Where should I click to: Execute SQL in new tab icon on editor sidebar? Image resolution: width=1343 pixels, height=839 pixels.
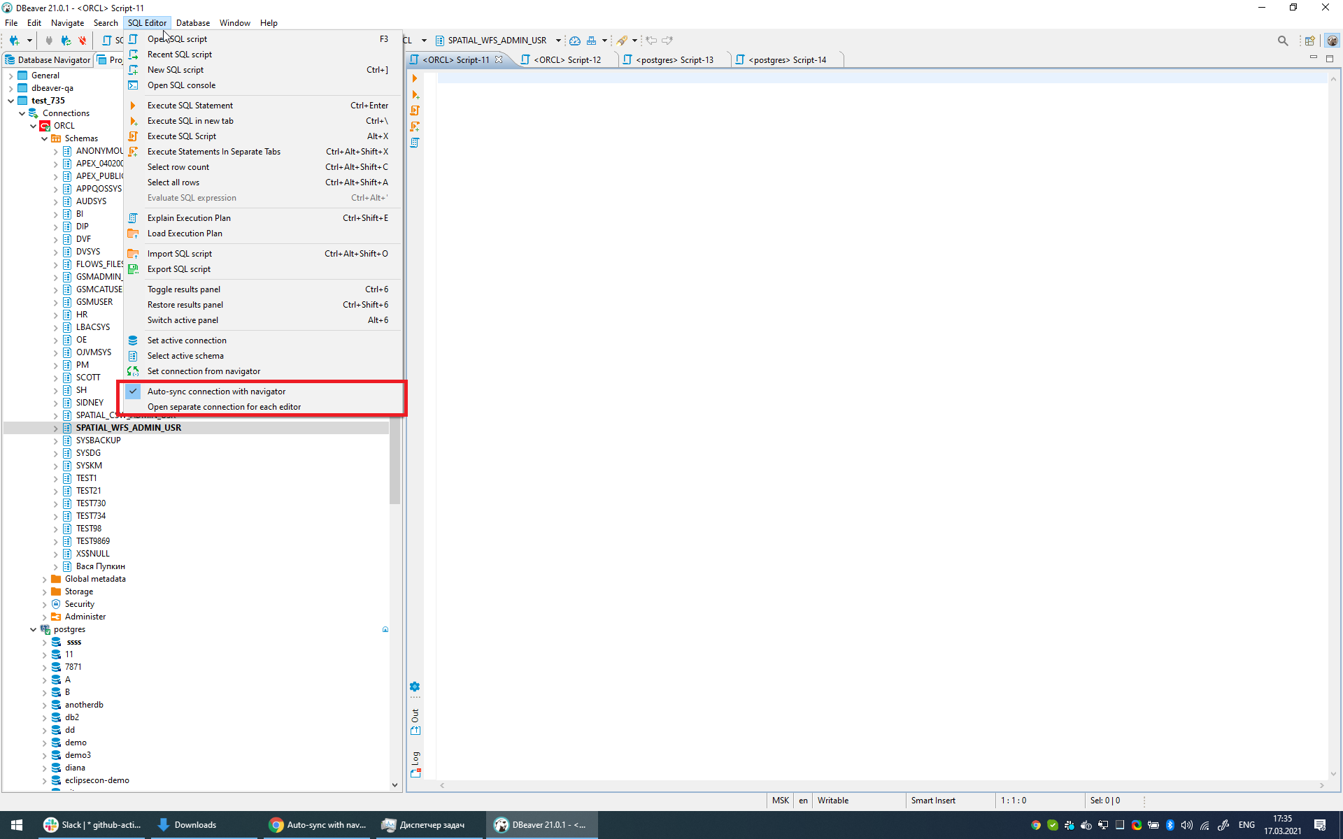(x=415, y=95)
